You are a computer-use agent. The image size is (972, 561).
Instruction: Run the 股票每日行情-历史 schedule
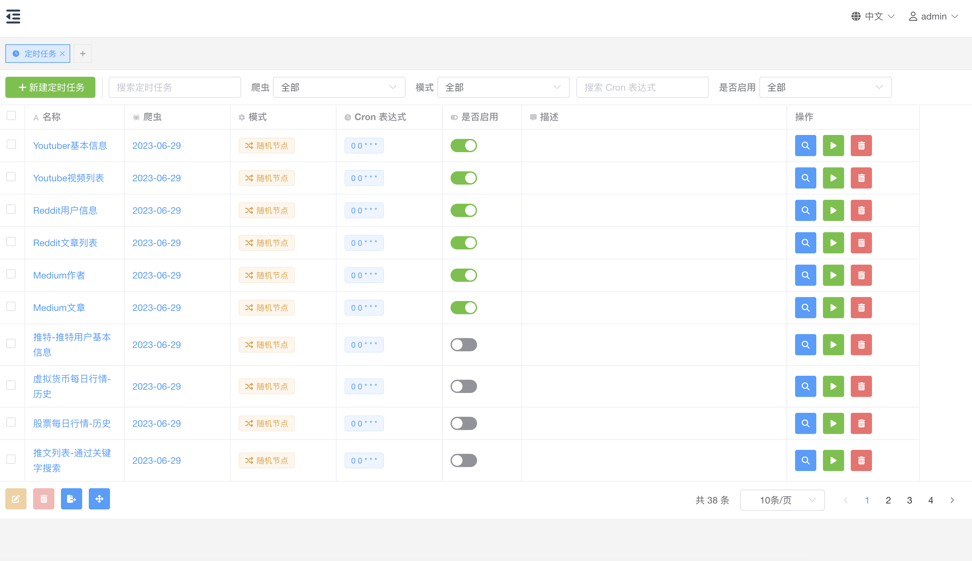tap(833, 423)
